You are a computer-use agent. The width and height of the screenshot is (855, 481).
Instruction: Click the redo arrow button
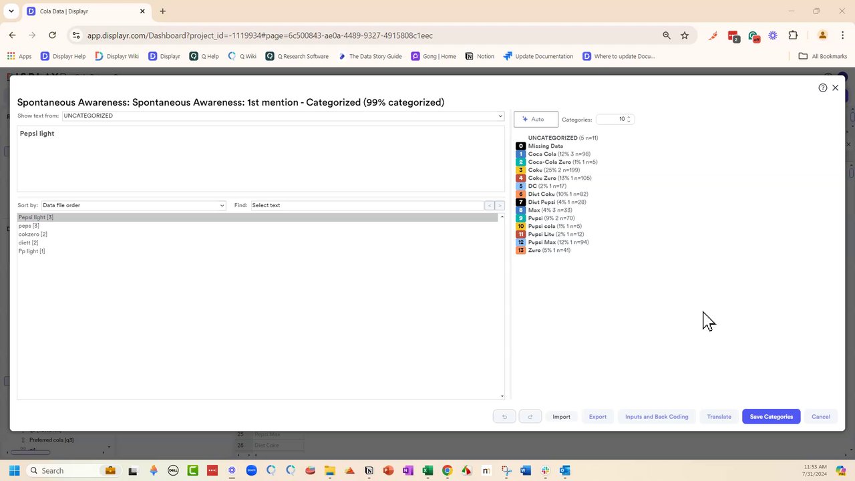(x=530, y=417)
